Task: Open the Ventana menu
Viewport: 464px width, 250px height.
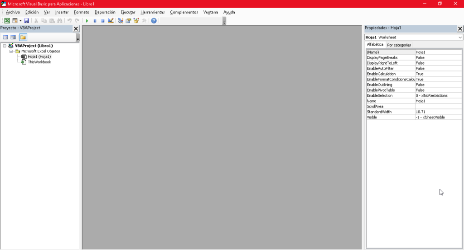Action: 210,12
